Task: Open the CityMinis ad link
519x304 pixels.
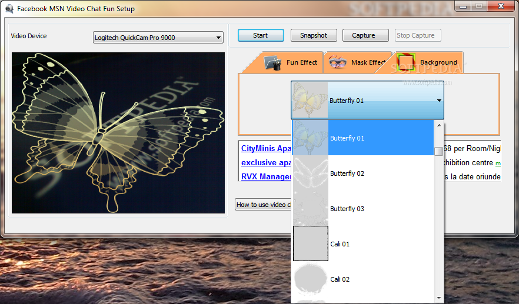Action: 266,148
